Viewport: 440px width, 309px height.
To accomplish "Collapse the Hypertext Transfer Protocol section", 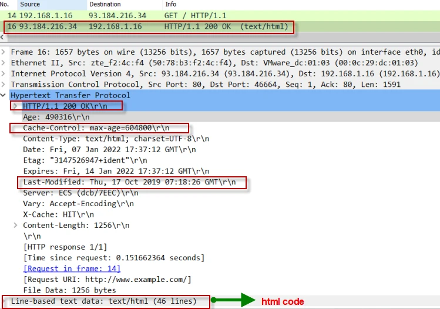I will [x=5, y=95].
